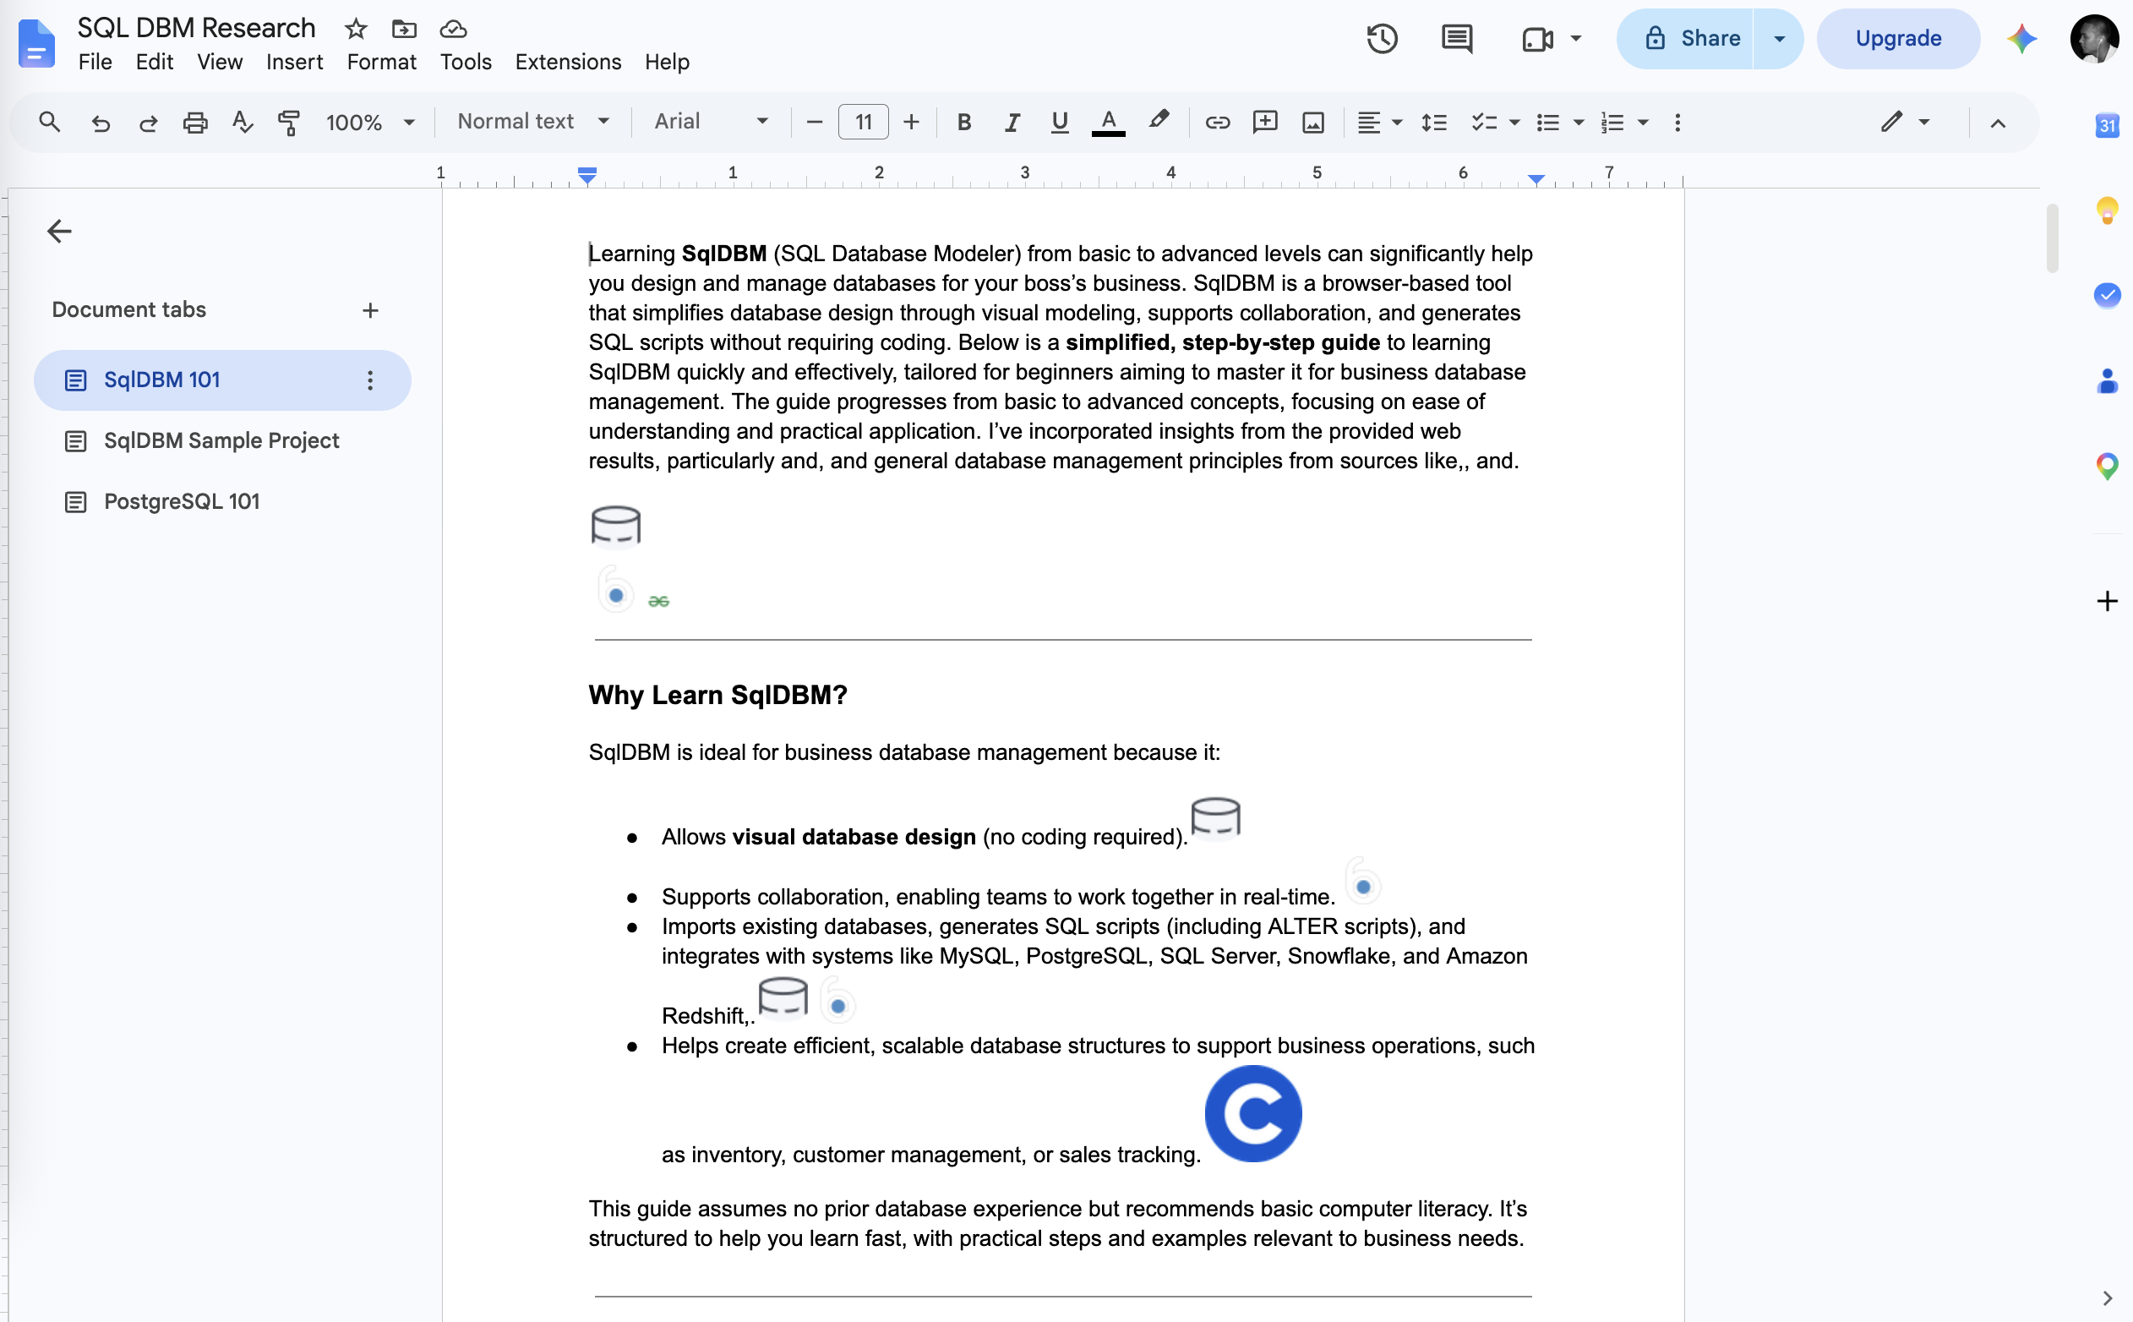Click the Upgrade button
This screenshot has height=1322, width=2133.
point(1898,39)
